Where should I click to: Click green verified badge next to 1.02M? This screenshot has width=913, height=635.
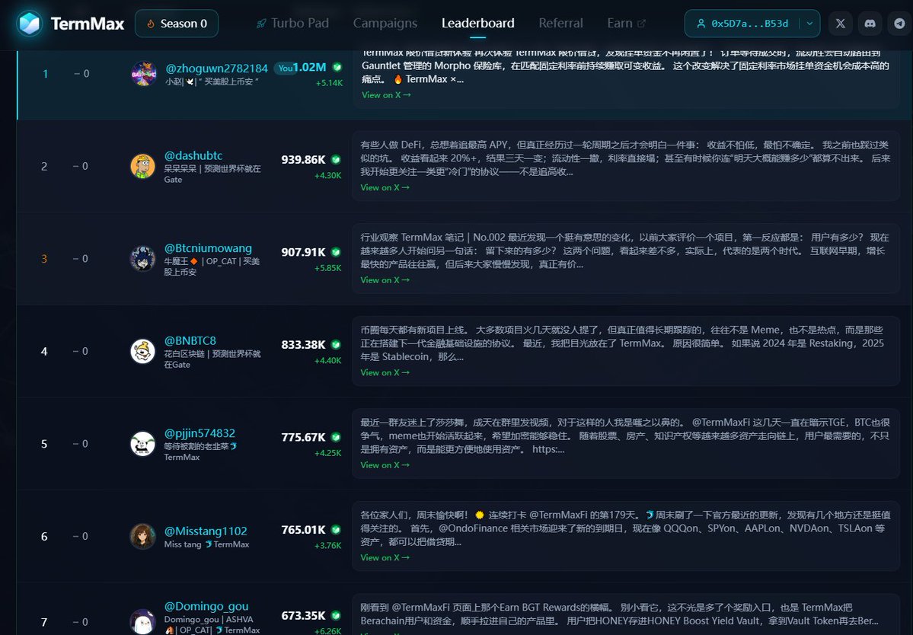point(337,68)
